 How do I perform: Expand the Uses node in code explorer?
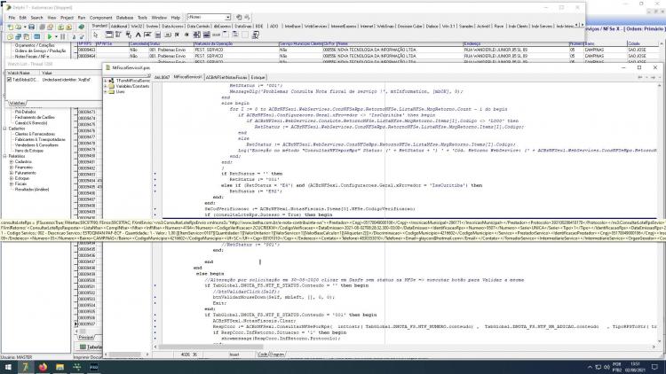point(106,91)
